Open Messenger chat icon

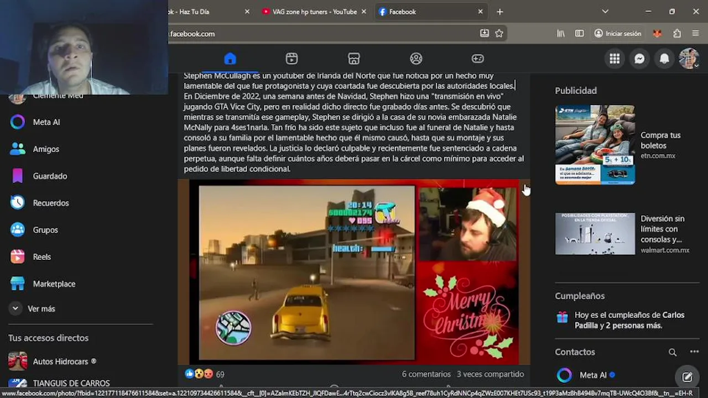click(x=639, y=59)
